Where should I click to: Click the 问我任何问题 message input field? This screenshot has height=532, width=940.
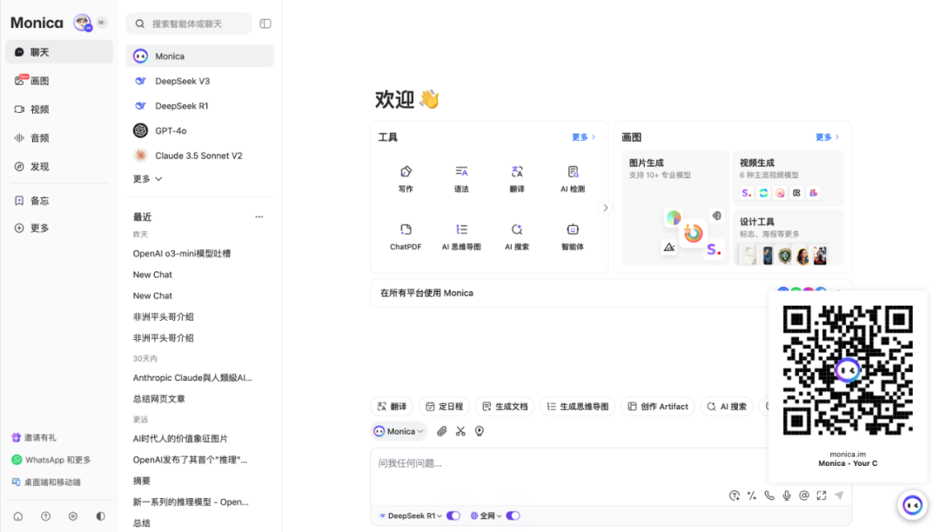pos(557,464)
